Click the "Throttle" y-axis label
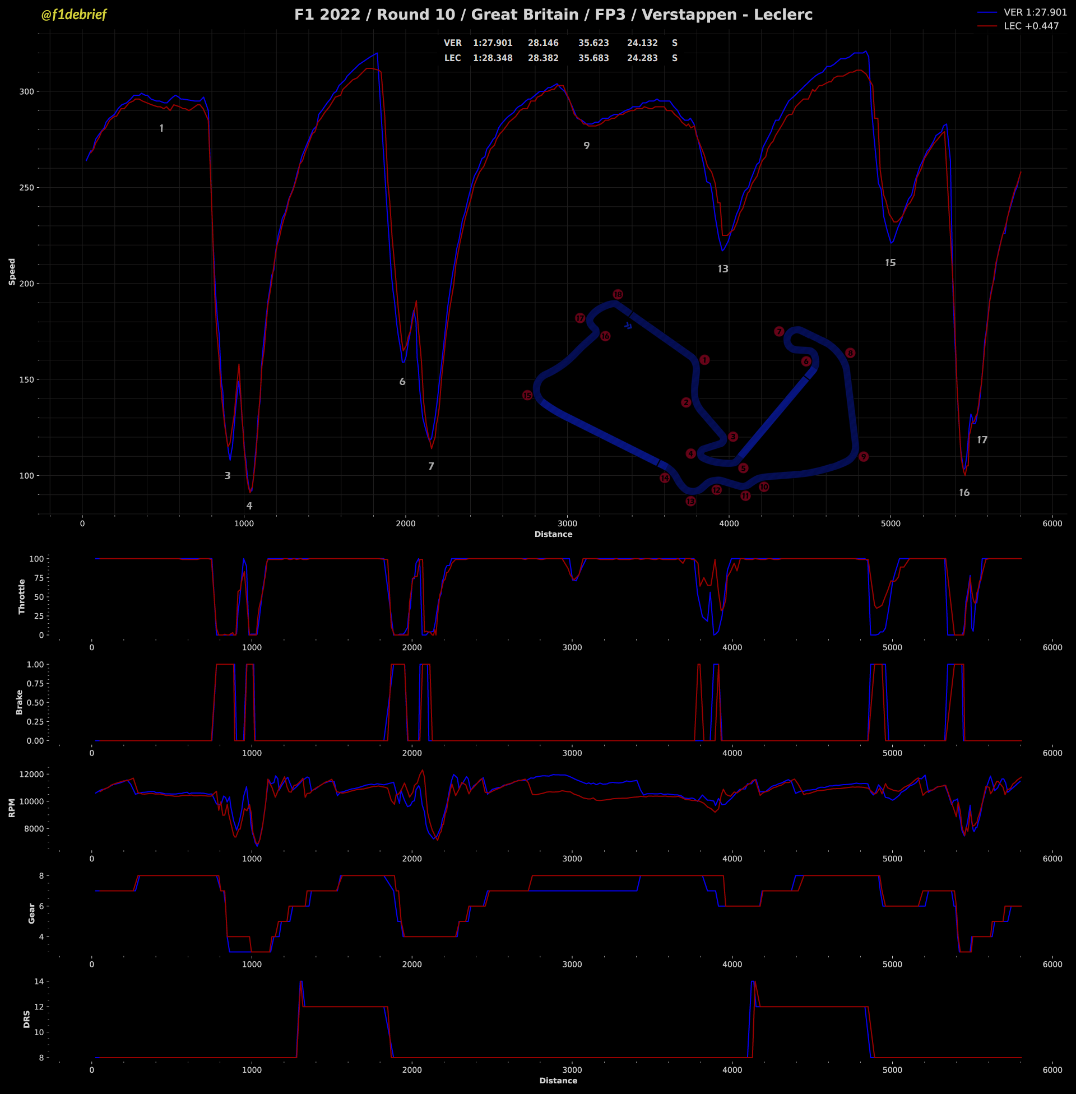 pos(22,596)
